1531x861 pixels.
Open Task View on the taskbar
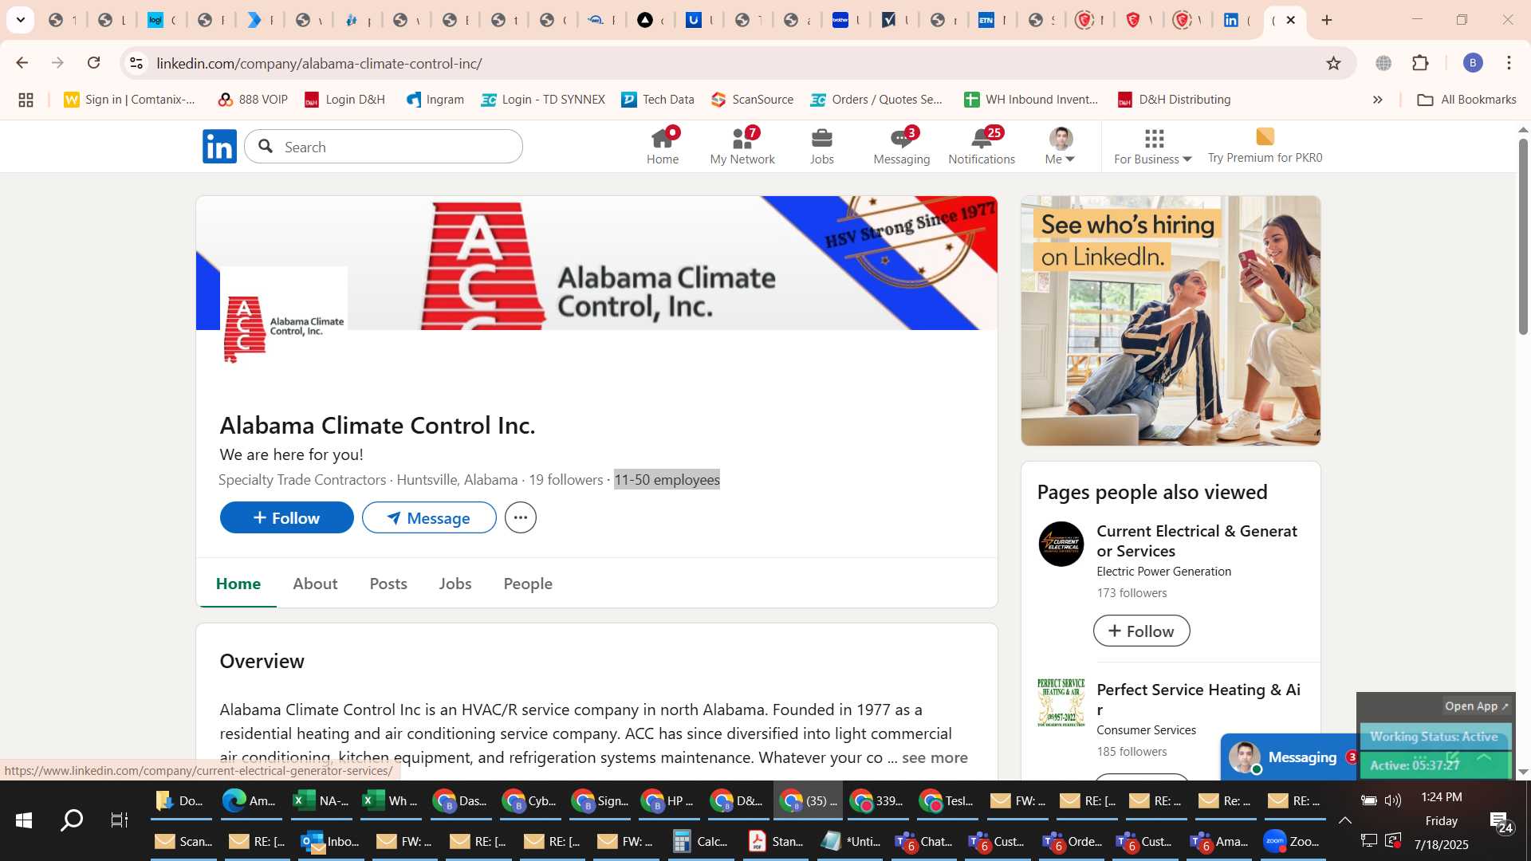pos(120,820)
